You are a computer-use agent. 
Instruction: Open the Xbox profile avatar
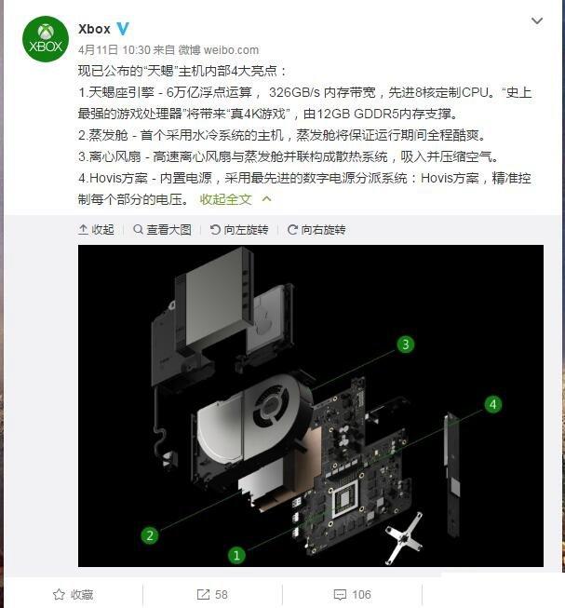click(x=46, y=39)
